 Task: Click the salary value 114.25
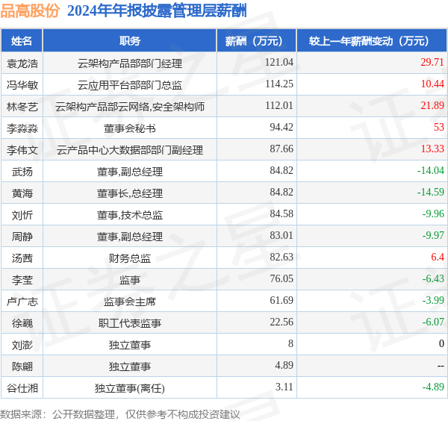(279, 84)
